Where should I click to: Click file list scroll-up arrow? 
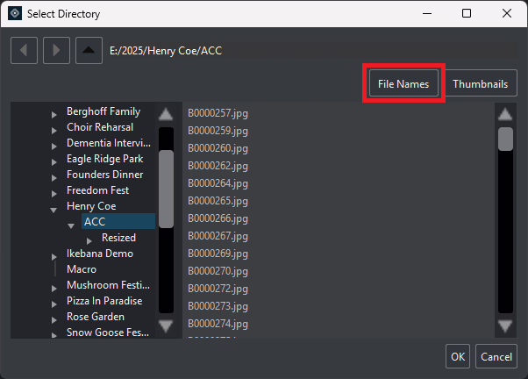tap(505, 114)
